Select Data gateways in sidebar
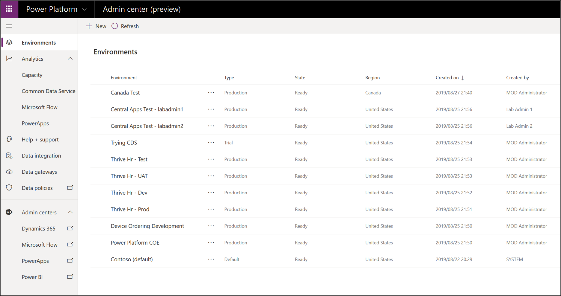The width and height of the screenshot is (561, 296). coord(39,172)
